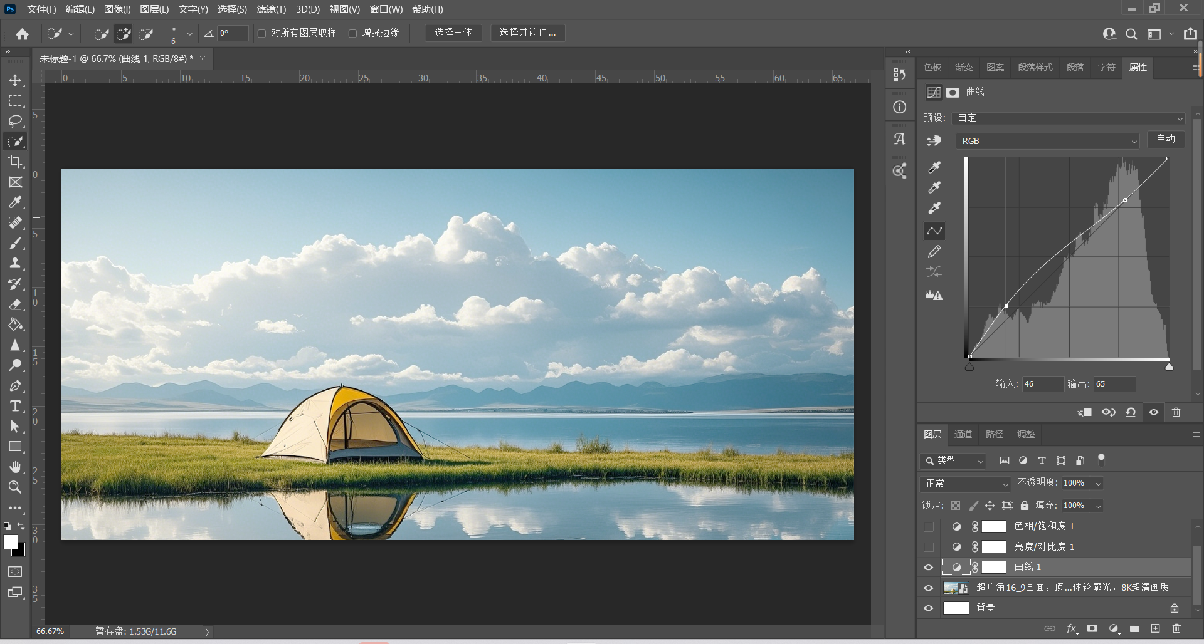
Task: Open the 预设 preset dropdown
Action: point(1069,118)
